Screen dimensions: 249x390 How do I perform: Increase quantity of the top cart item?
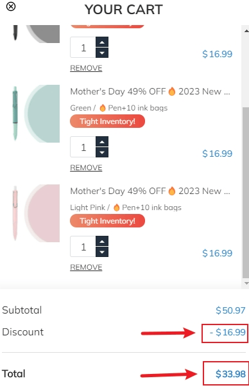coord(102,42)
